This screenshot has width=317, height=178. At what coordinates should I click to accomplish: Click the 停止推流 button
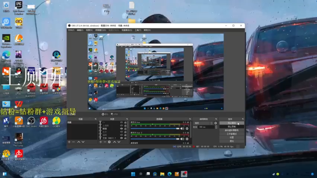(x=232, y=123)
